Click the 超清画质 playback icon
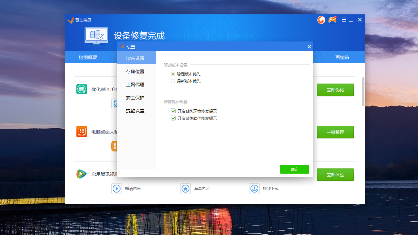This screenshot has width=418, height=235. point(117,189)
